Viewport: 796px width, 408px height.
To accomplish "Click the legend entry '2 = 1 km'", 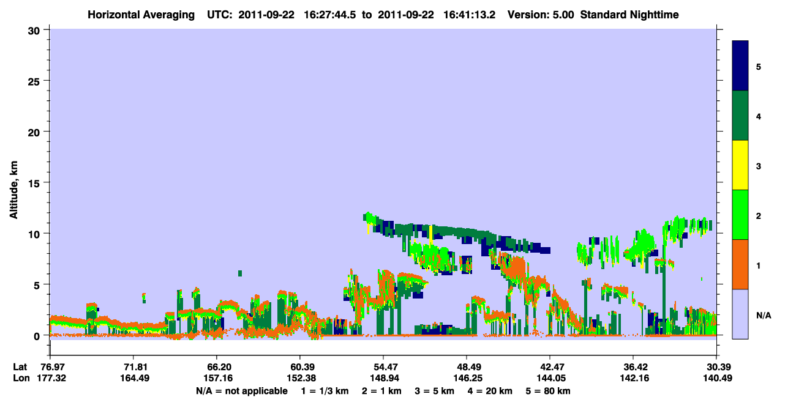I will [x=381, y=391].
